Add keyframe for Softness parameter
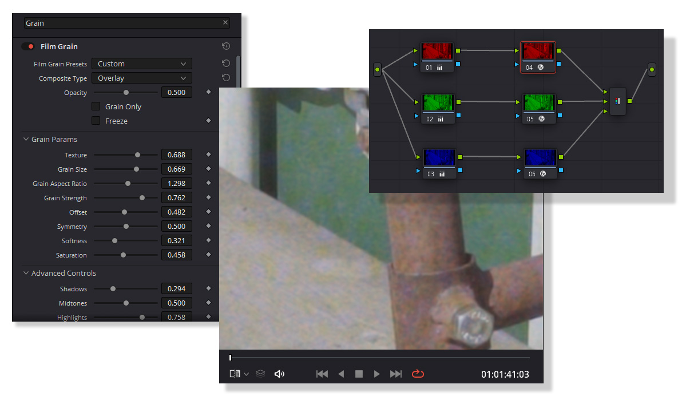This screenshot has height=404, width=682. click(208, 240)
